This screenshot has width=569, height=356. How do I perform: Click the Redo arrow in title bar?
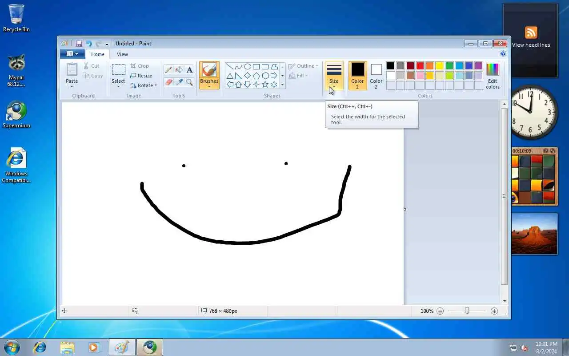(98, 44)
